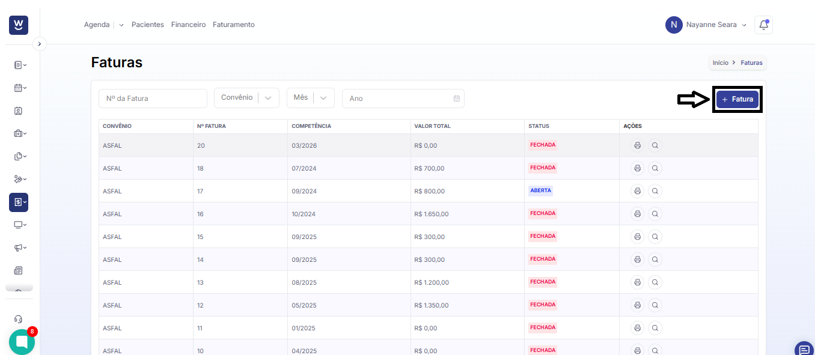
Task: Focus the Ano year input field
Action: tap(403, 99)
